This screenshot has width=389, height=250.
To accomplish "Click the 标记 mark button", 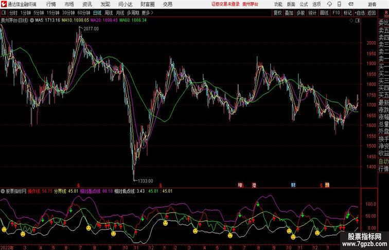I will [347, 13].
